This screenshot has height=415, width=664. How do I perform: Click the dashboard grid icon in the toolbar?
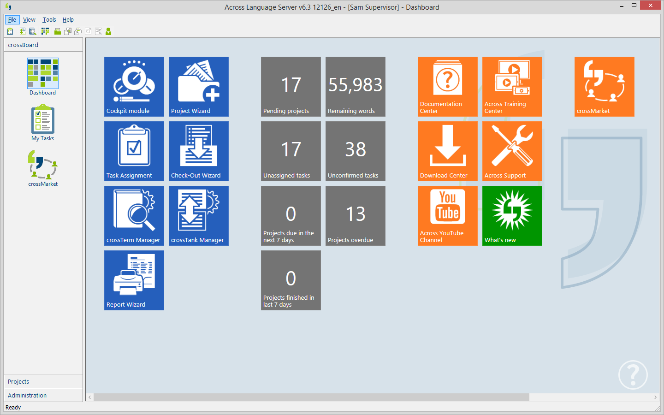pos(45,31)
